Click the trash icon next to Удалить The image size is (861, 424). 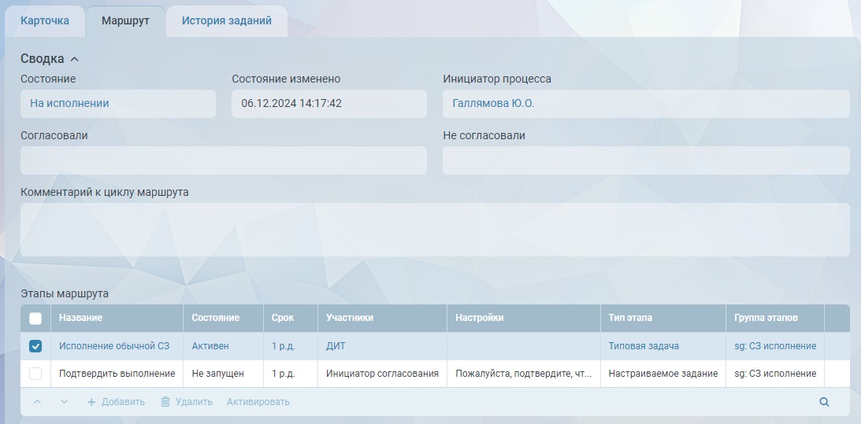pos(165,402)
